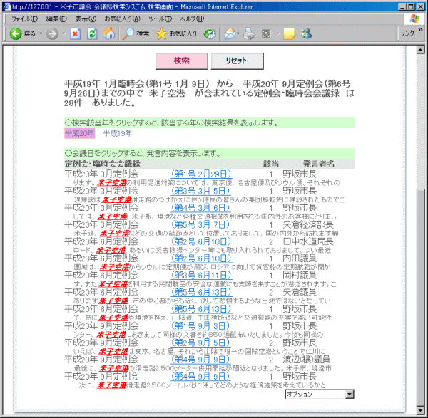Select the 平成19年 year filter
Image resolution: width=428 pixels, height=418 pixels.
click(x=118, y=133)
